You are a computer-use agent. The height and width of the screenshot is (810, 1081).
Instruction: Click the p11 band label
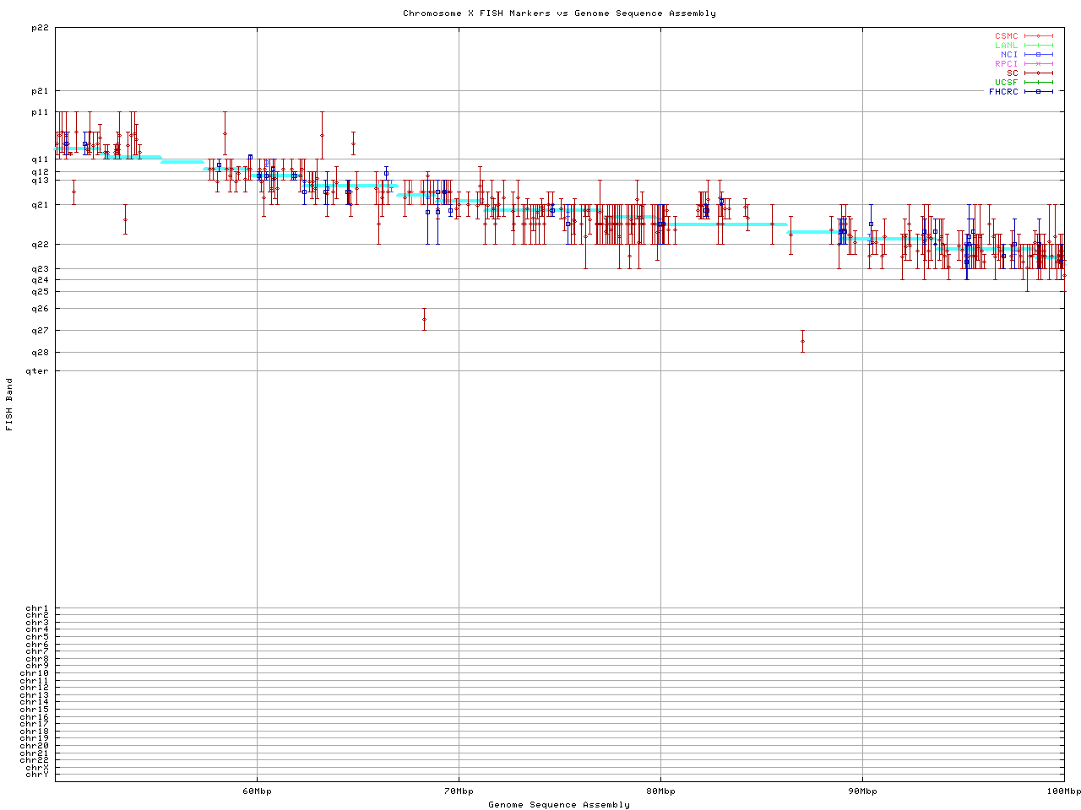[40, 112]
